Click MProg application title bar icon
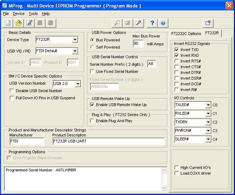Screen dimensions: 235x195 pos(5,5)
